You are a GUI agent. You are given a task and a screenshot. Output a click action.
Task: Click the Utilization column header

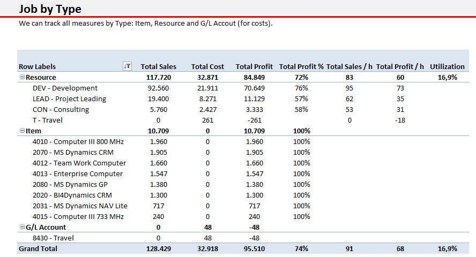coord(447,67)
